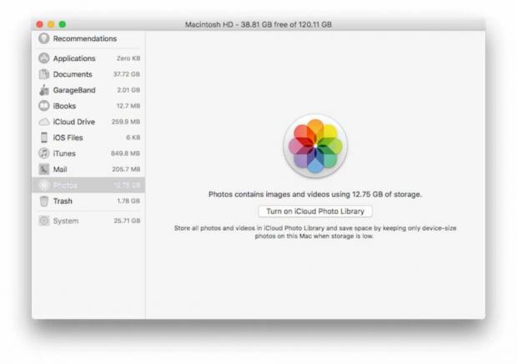Click the Applications icon in the sidebar

coord(44,58)
